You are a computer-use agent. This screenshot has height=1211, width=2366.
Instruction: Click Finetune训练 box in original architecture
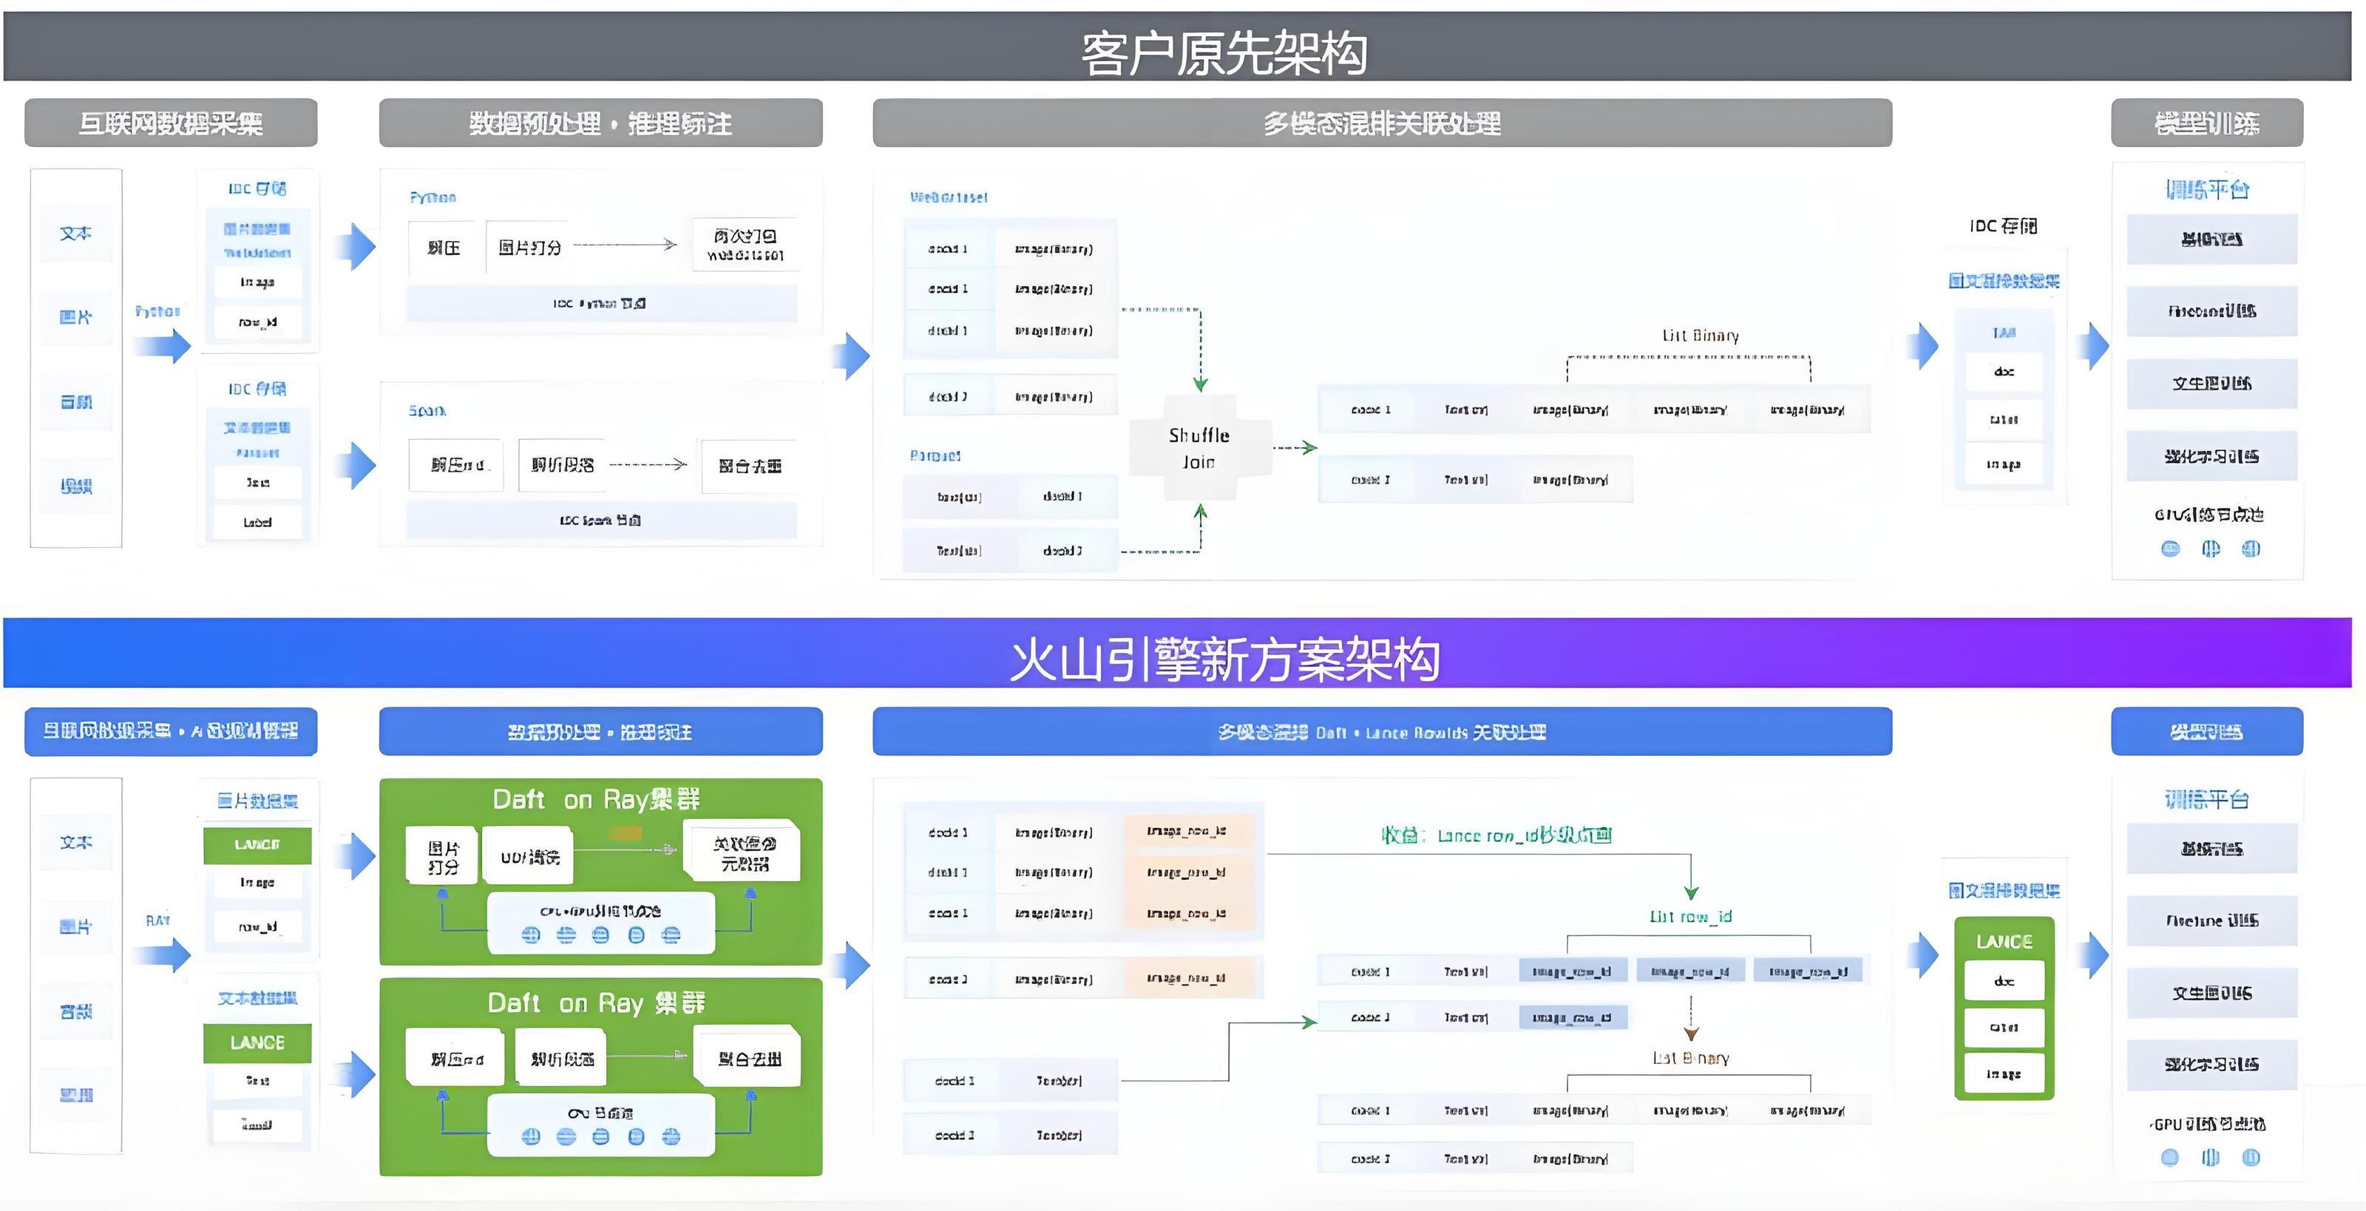point(2211,311)
